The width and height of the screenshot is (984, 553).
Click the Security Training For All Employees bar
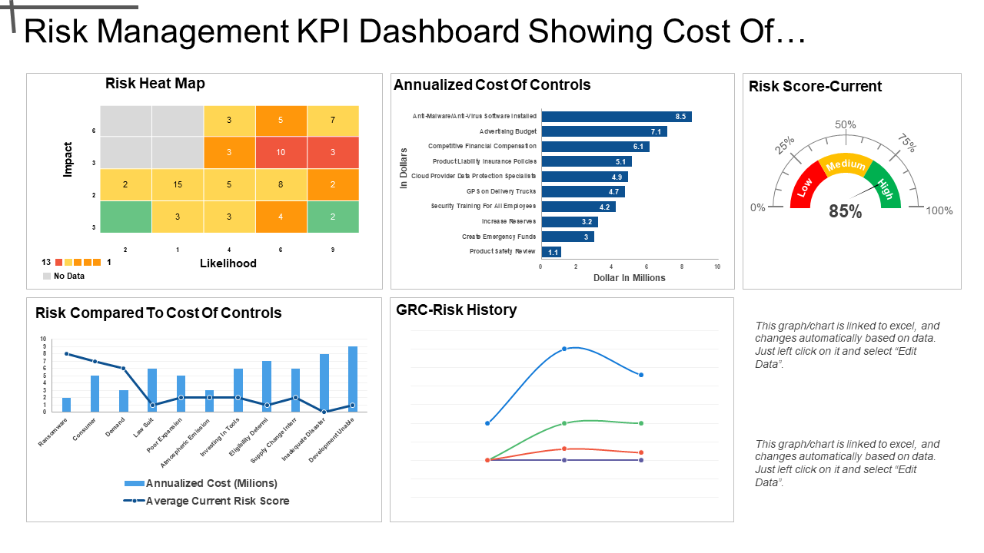pos(578,207)
